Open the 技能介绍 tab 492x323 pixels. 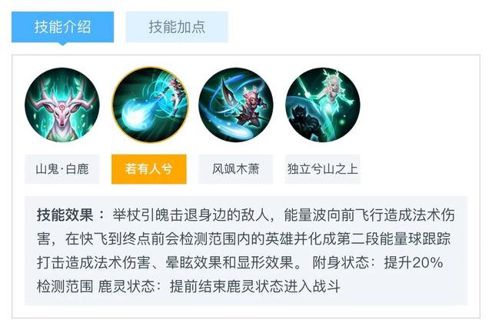(62, 27)
